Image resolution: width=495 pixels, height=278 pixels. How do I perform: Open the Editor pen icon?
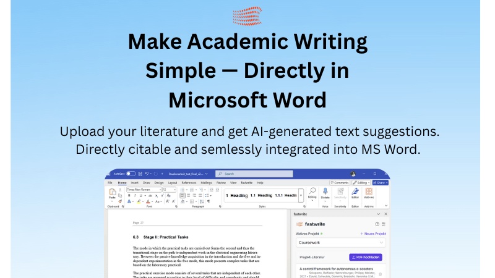point(355,193)
